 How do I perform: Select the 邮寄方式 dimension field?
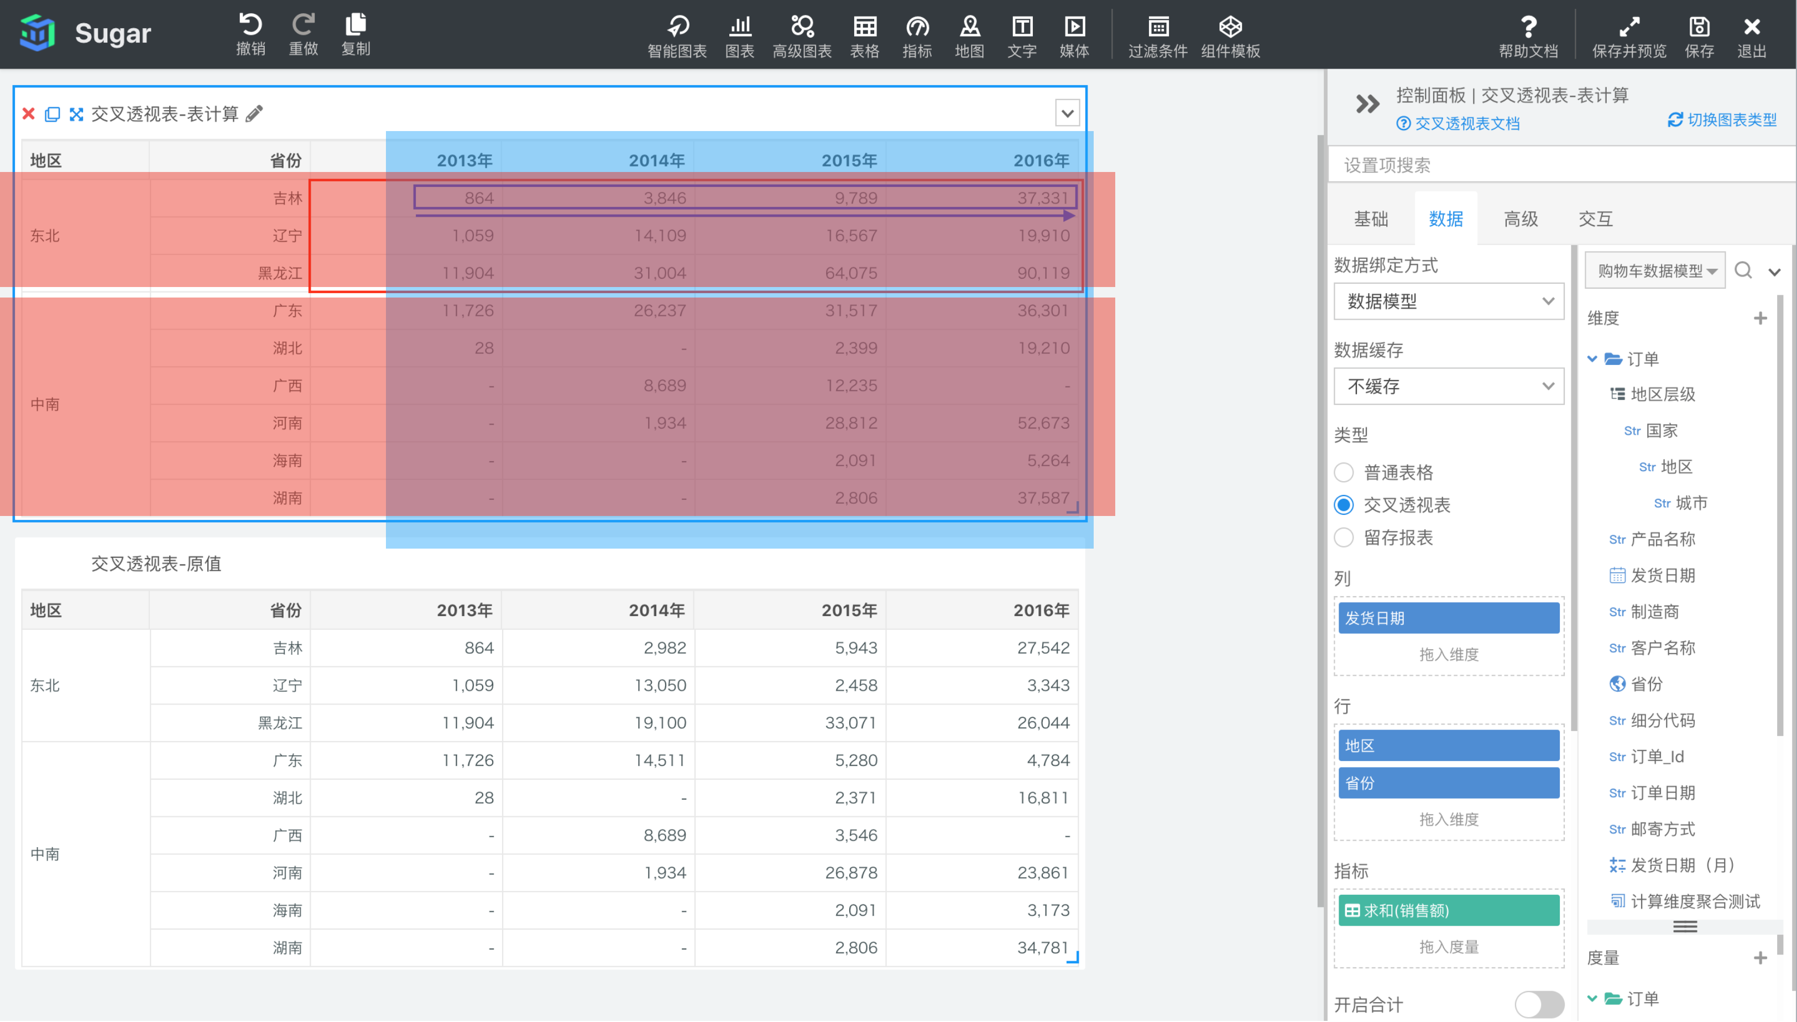pos(1653,829)
